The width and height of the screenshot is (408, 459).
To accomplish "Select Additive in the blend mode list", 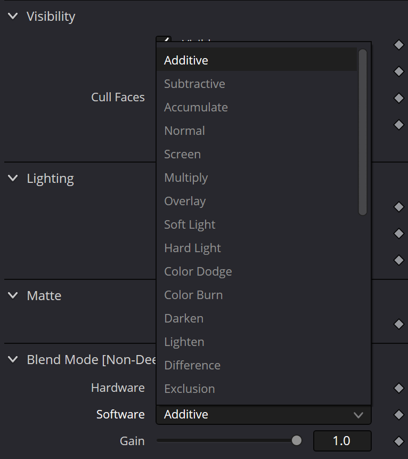I will pos(257,60).
